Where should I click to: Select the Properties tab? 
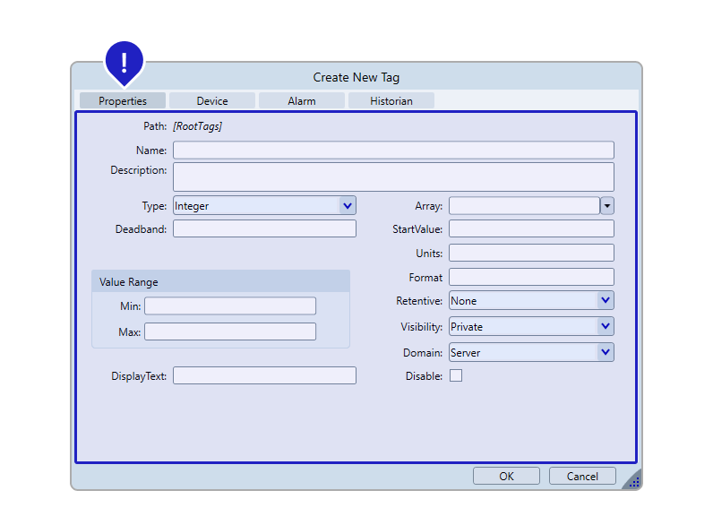click(123, 101)
